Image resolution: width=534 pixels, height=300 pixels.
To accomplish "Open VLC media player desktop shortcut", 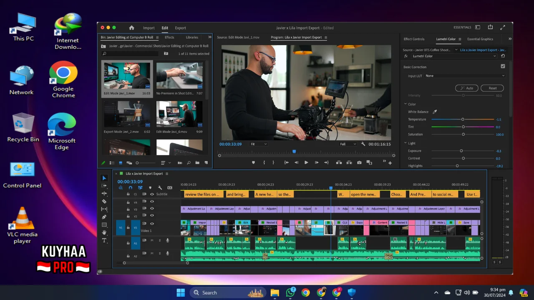I will 22,225.
